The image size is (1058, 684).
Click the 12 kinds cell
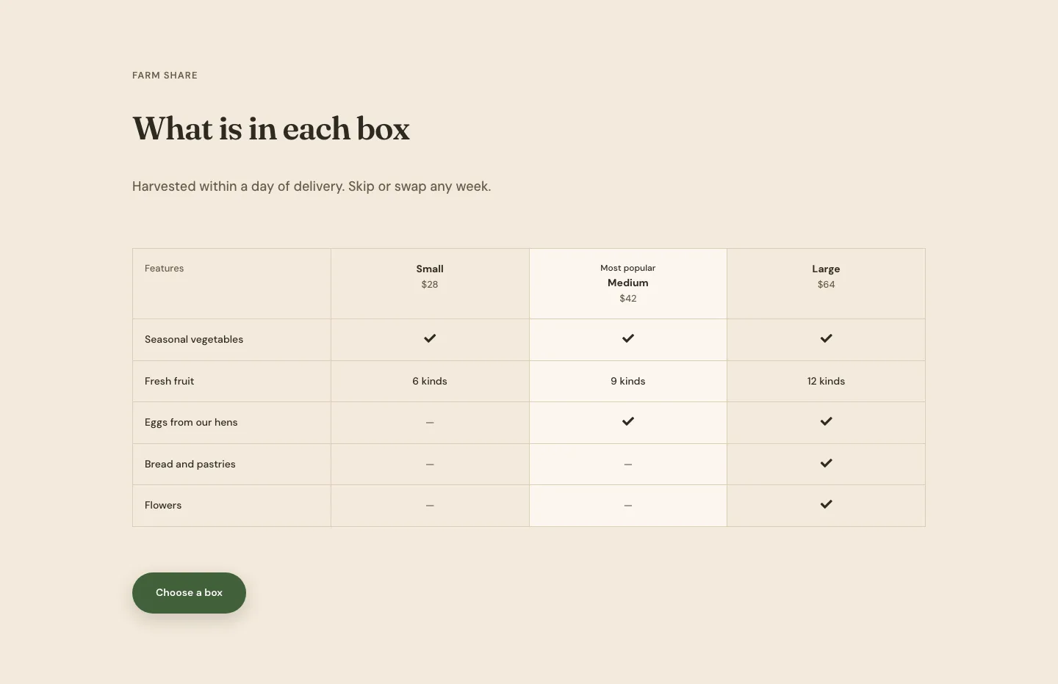tap(826, 381)
